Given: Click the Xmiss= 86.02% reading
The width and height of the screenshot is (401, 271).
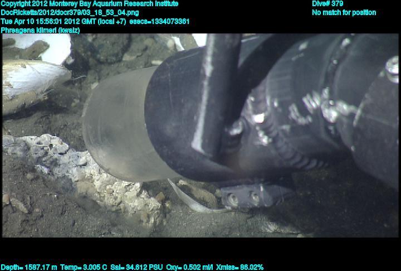Looking at the screenshot, I should [x=239, y=268].
